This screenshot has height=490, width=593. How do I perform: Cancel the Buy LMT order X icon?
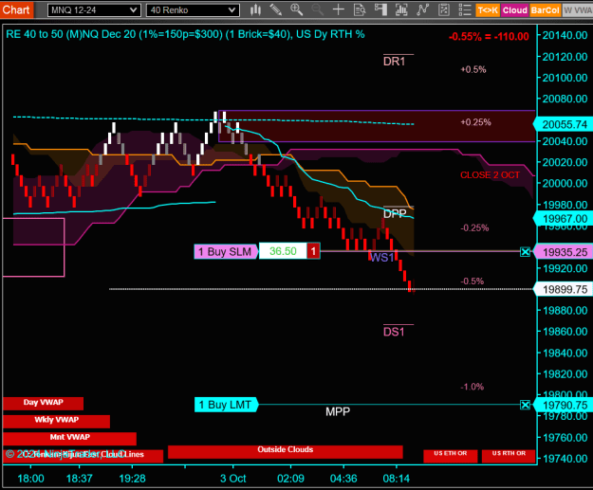click(x=525, y=405)
